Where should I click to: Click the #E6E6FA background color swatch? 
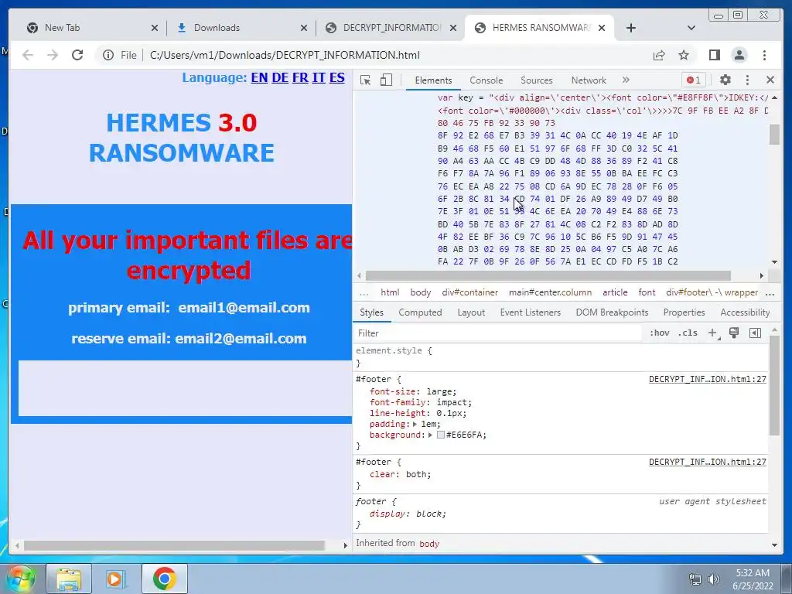coord(440,435)
